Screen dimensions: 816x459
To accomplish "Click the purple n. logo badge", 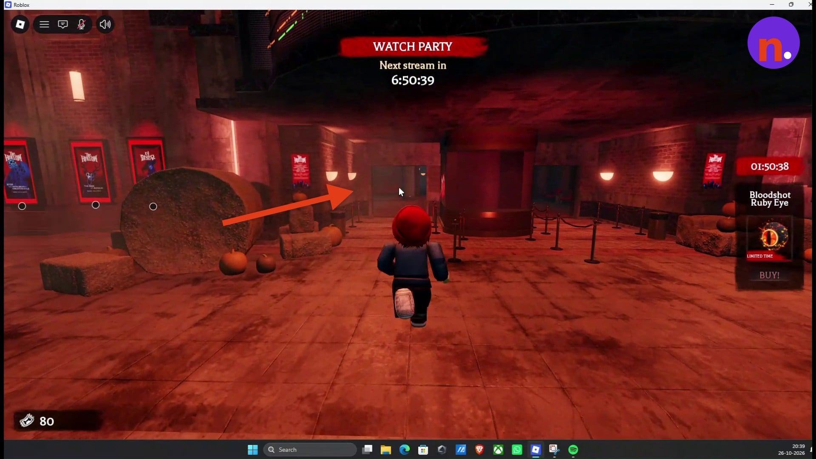I will [773, 42].
